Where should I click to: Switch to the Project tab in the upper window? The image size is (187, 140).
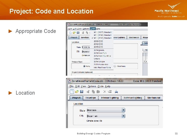click(x=74, y=38)
